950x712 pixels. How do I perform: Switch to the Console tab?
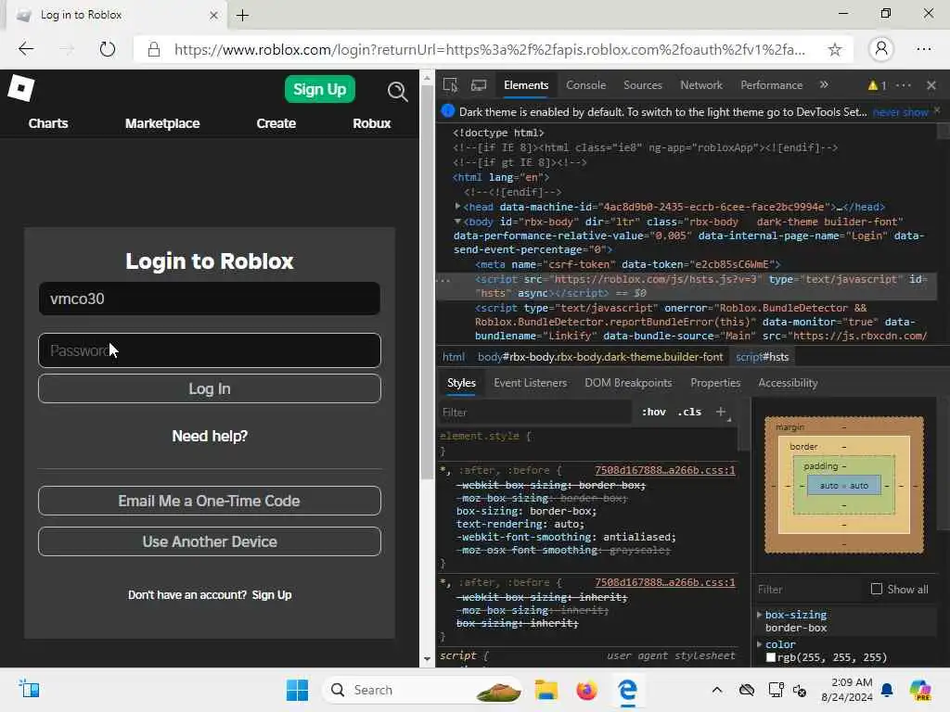point(586,85)
